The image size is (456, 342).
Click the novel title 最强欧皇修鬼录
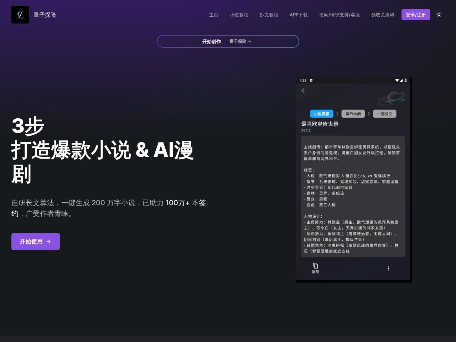click(x=320, y=124)
